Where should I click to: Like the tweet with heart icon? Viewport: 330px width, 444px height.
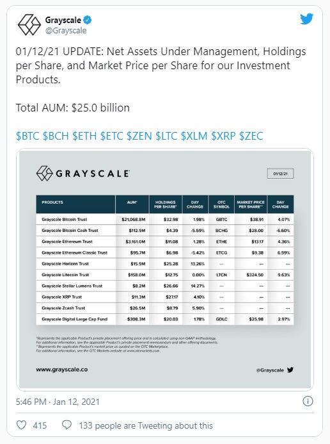click(x=22, y=425)
